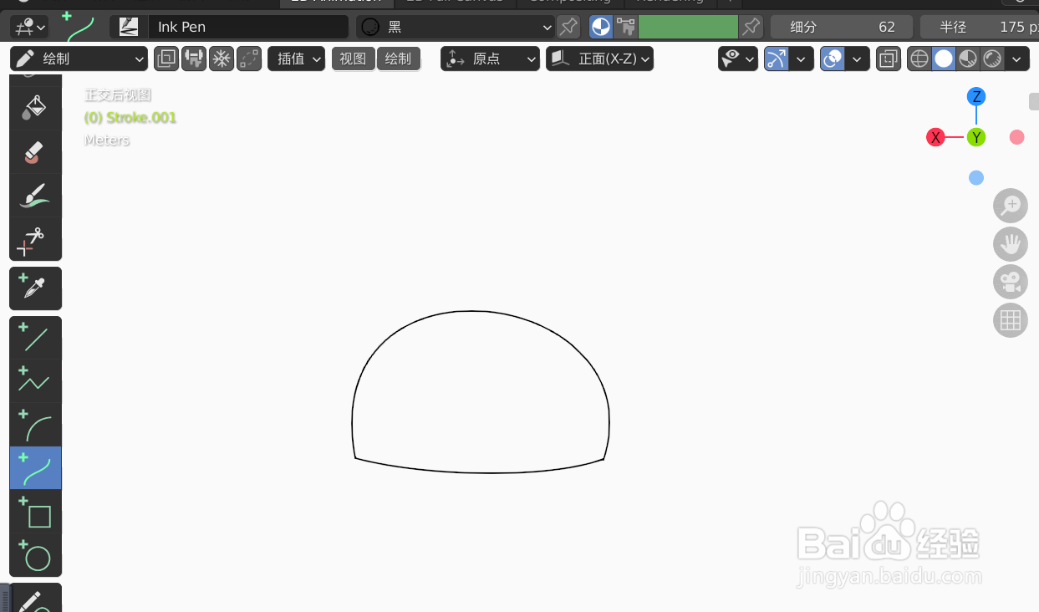Open the editor type dropdown
Viewport: 1039px width, 612px height.
pyautogui.click(x=29, y=27)
